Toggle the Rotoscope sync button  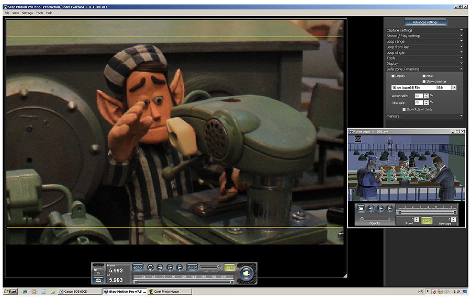427,221
